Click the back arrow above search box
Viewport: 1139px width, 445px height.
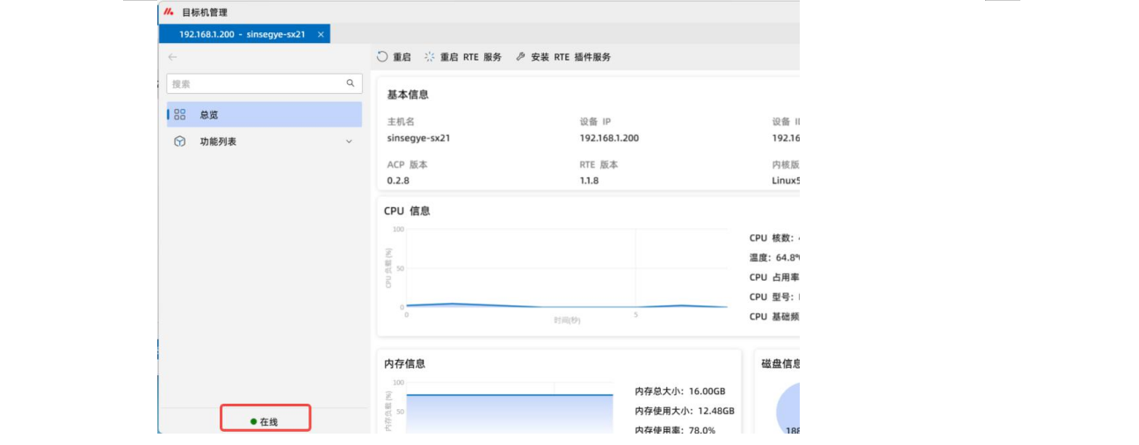tap(172, 57)
